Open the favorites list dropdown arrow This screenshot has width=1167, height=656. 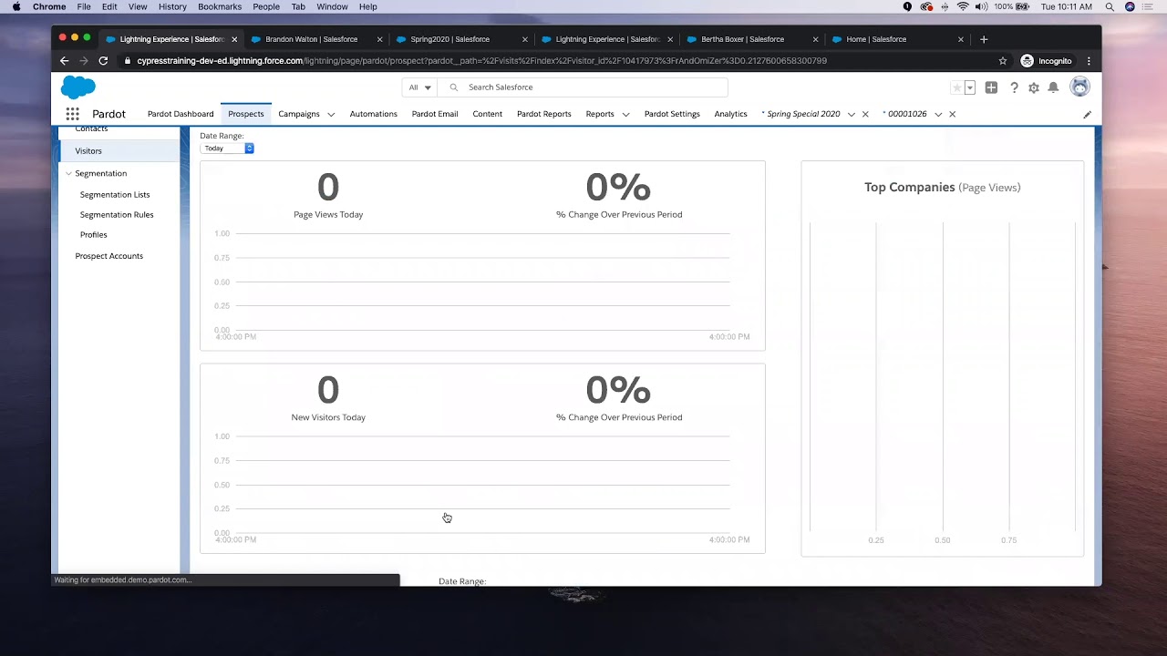(x=970, y=87)
